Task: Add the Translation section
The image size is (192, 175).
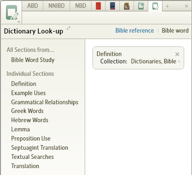Action: (x=25, y=166)
